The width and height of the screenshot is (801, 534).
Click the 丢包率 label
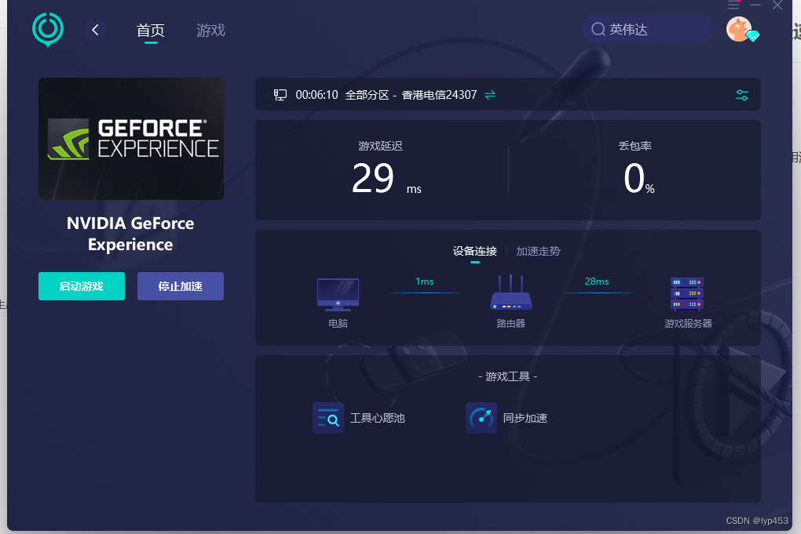click(x=635, y=146)
